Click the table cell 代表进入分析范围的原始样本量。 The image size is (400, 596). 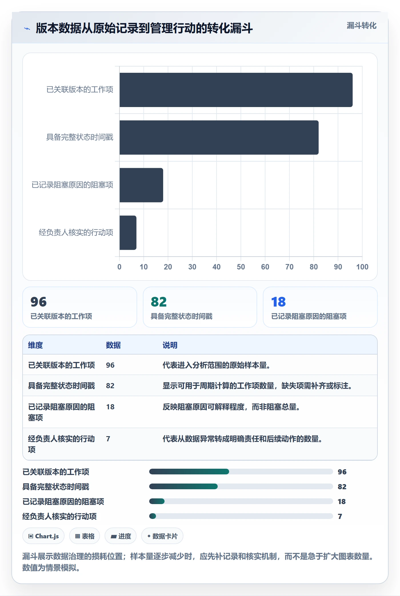(216, 365)
